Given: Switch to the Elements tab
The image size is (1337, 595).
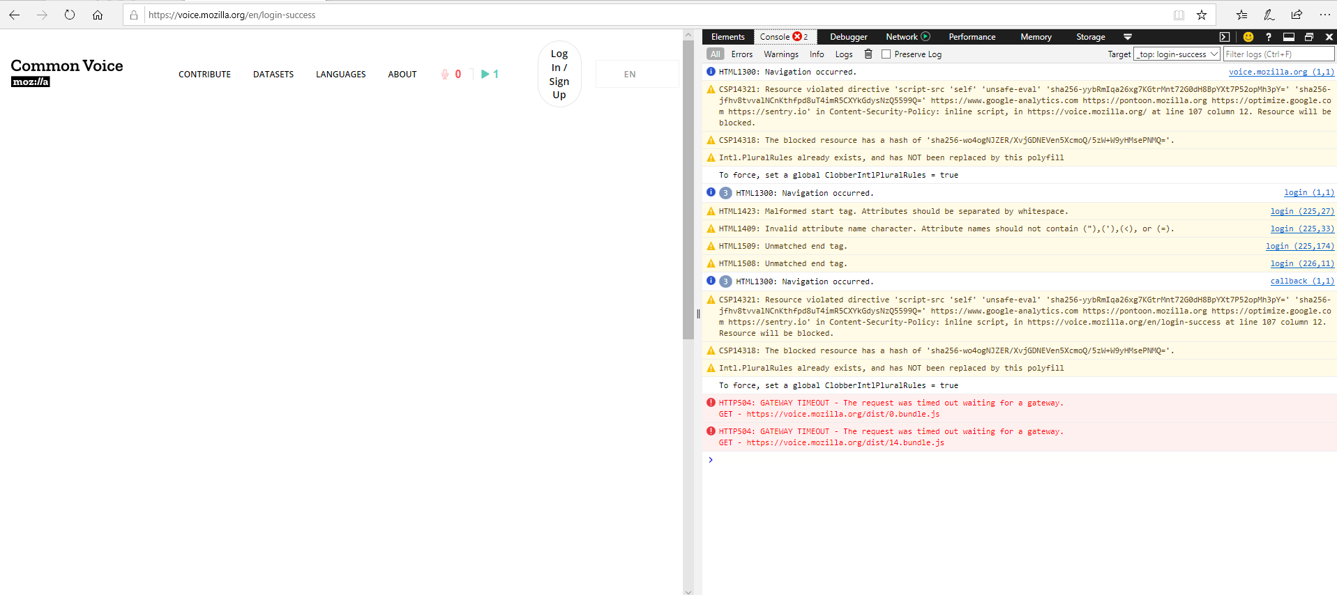Looking at the screenshot, I should click(x=727, y=37).
